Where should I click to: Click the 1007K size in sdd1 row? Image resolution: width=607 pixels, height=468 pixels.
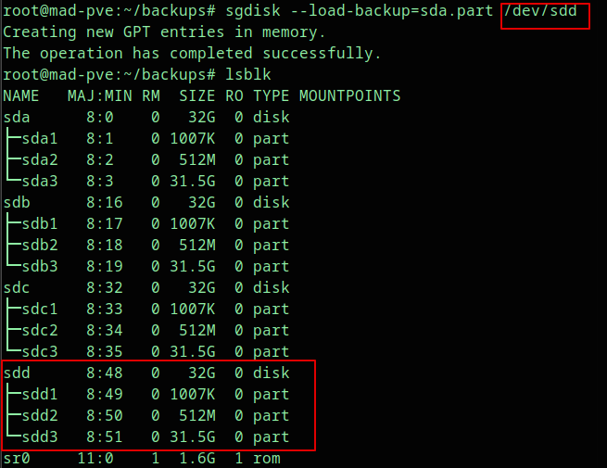(193, 394)
